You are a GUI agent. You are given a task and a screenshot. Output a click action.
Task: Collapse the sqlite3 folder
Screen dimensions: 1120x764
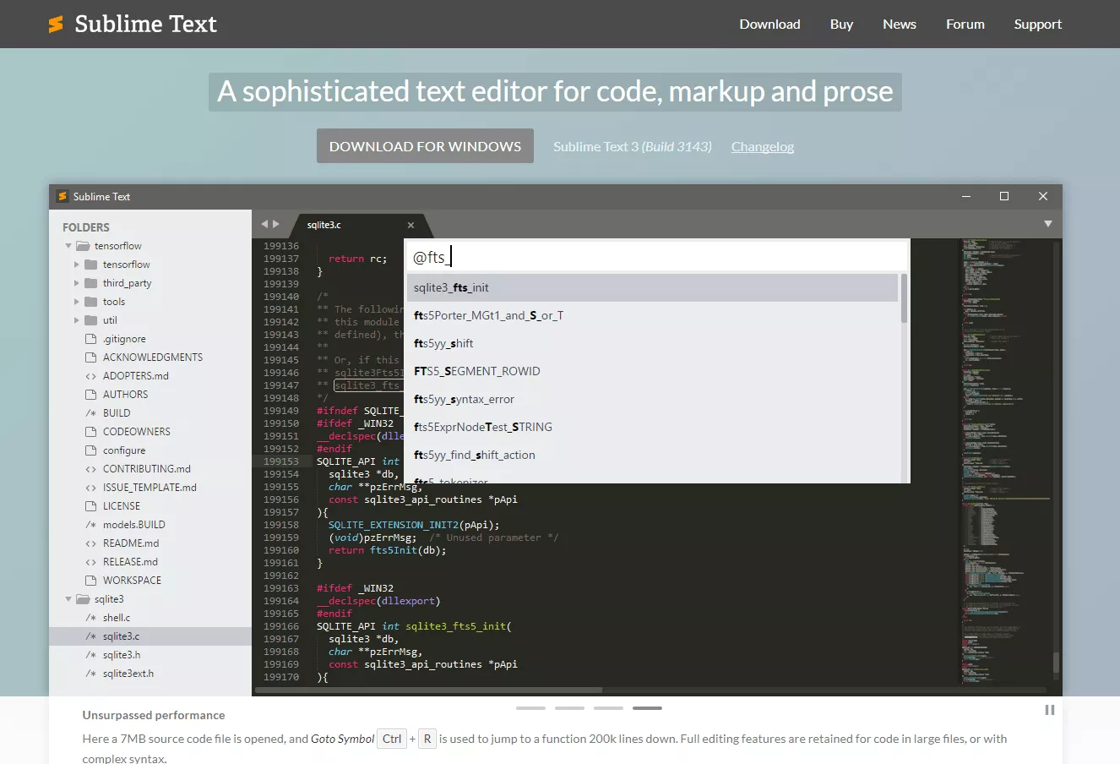[68, 599]
